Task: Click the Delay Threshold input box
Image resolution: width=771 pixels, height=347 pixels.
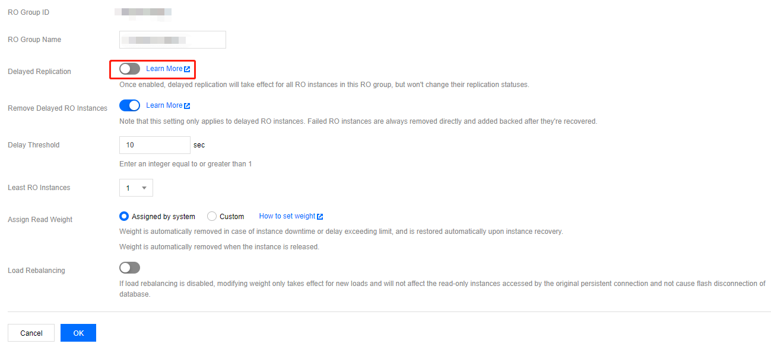Action: [154, 145]
